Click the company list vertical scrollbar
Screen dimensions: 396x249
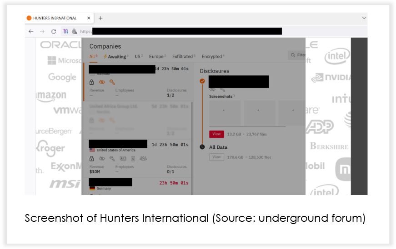pyautogui.click(x=192, y=148)
